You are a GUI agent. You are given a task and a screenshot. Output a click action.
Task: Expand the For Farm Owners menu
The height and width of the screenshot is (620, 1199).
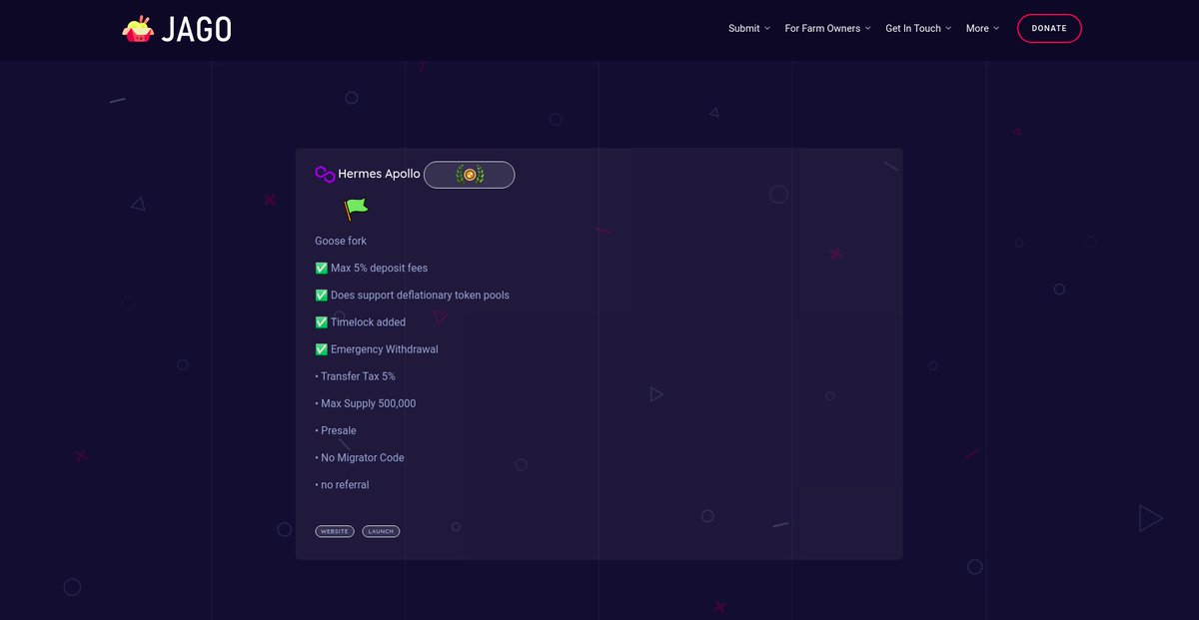[827, 28]
